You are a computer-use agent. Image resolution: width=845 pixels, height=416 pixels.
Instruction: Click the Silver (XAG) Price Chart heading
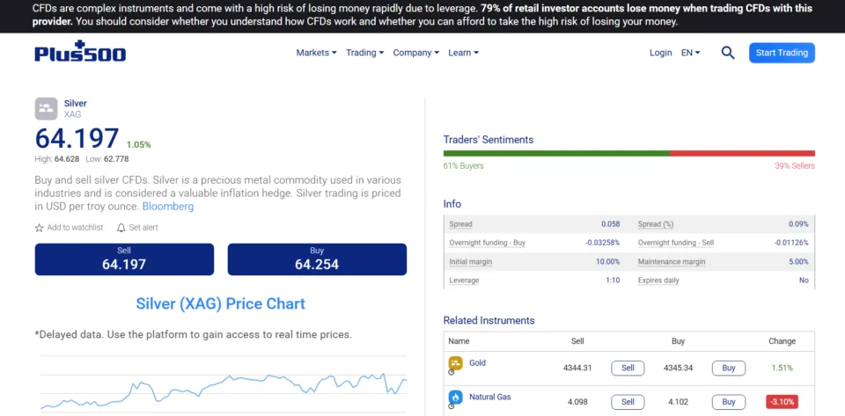pos(220,303)
